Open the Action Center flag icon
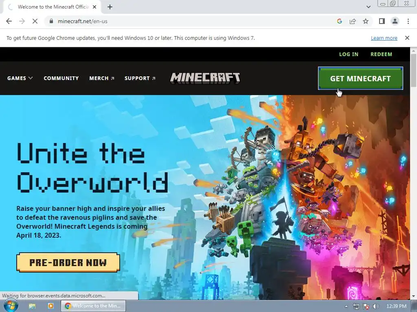 tap(366, 306)
